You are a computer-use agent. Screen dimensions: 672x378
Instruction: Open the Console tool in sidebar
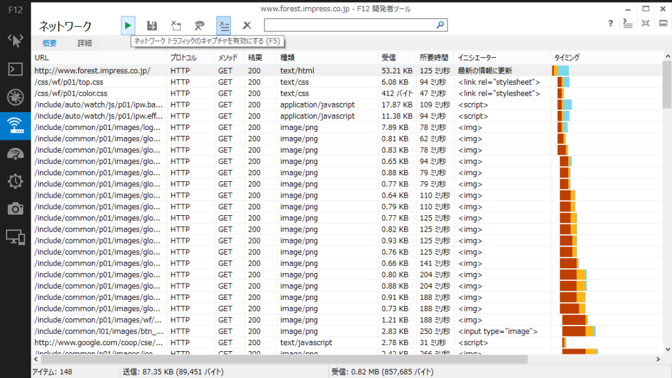click(x=16, y=69)
